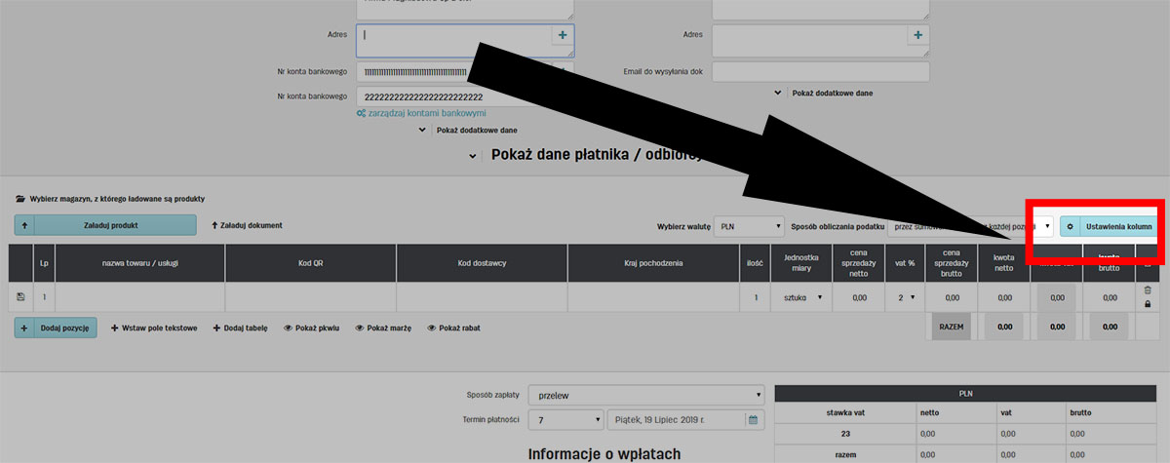Click the 'RAZEM' totals label
The height and width of the screenshot is (463, 1170).
point(952,328)
